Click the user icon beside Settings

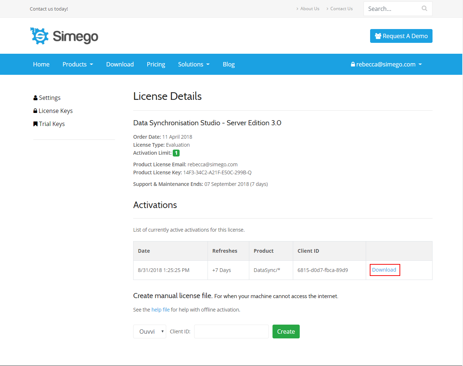coord(36,98)
